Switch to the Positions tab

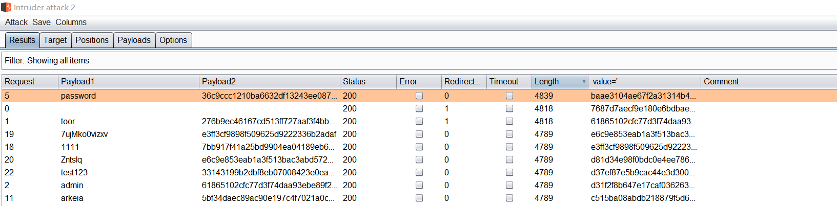coord(92,40)
